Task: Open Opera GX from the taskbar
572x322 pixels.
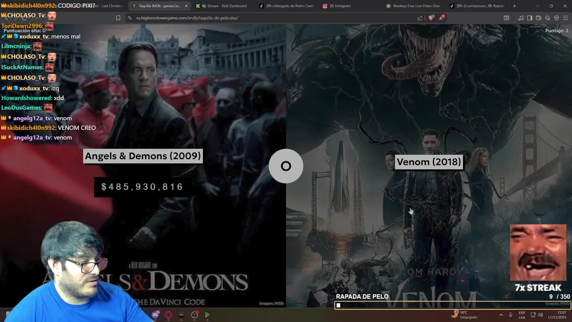Action: (x=168, y=315)
